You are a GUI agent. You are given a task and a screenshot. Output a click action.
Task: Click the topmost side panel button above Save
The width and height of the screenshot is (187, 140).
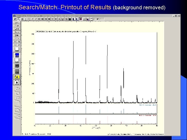17,23
